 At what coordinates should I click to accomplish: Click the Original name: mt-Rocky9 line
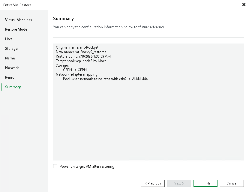77,47
